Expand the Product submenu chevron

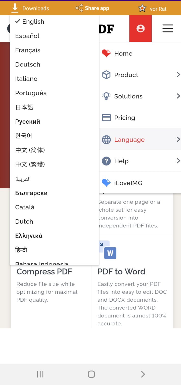pos(178,74)
